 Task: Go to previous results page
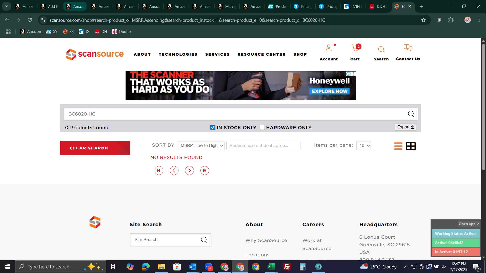tap(174, 171)
